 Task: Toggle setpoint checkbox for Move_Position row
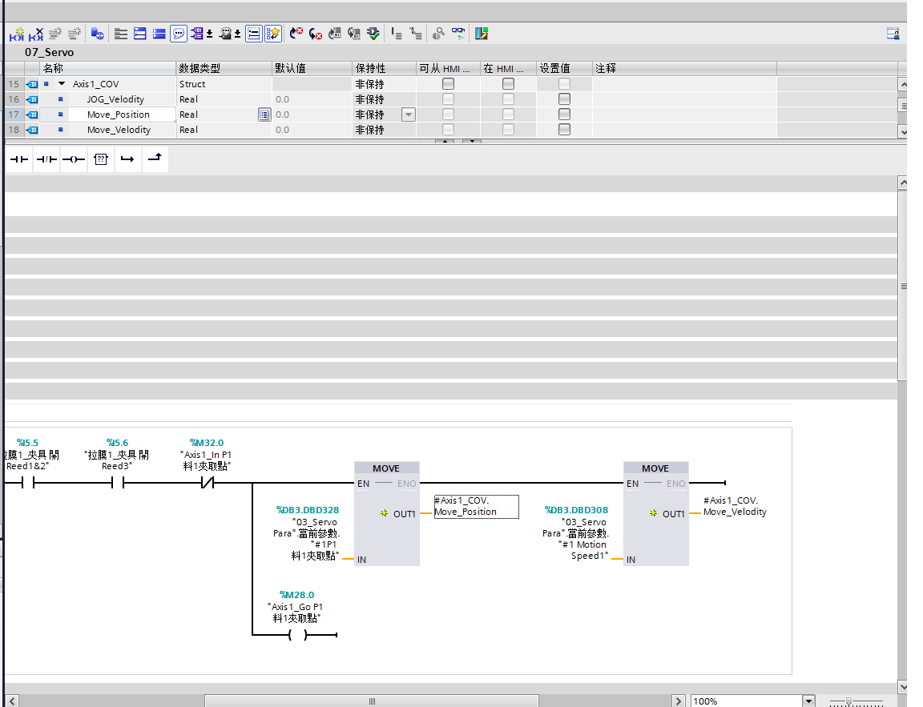[564, 114]
